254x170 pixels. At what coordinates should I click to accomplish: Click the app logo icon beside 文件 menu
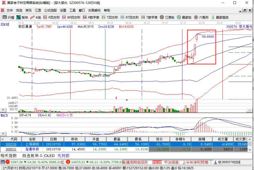pyautogui.click(x=3, y=11)
